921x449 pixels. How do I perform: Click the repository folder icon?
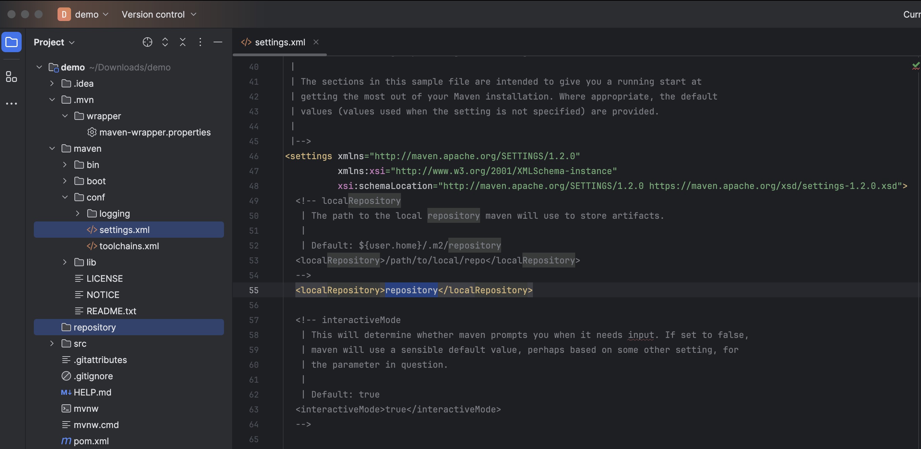click(66, 327)
